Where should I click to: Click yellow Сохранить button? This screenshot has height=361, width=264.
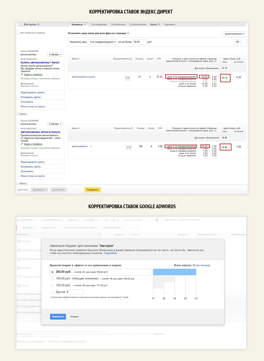click(x=93, y=190)
